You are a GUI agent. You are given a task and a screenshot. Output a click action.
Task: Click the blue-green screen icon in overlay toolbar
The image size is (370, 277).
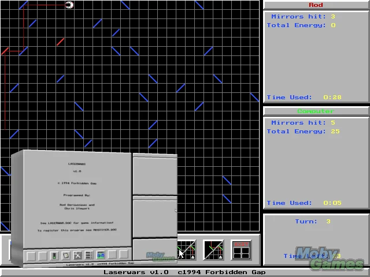pos(101,255)
